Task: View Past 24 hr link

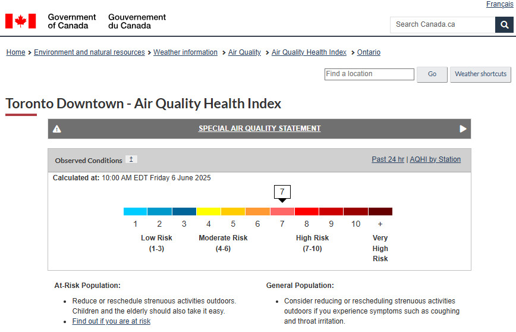Action: [388, 159]
